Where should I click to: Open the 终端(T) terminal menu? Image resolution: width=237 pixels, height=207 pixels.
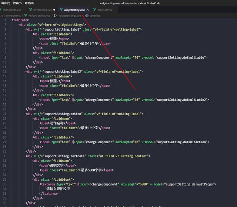(x=17, y=3)
